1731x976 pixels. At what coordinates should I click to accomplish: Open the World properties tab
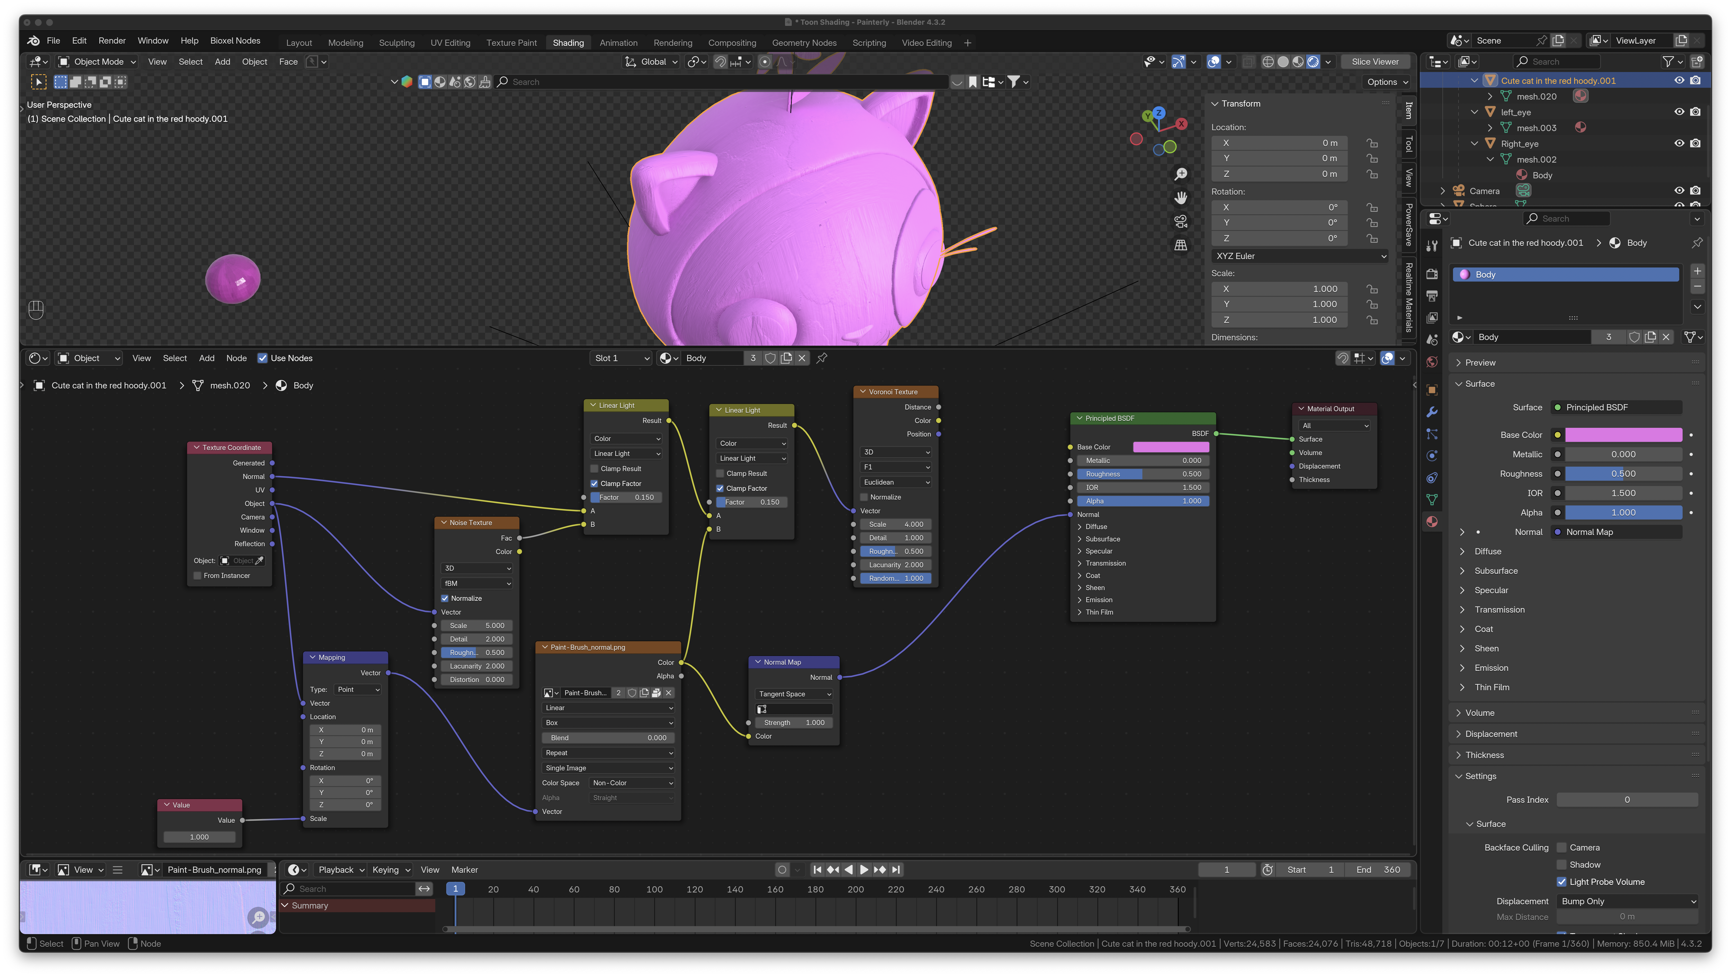click(x=1432, y=362)
